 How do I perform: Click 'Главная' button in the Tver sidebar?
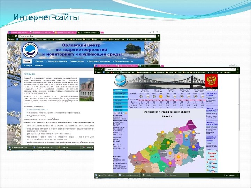[x=121, y=91]
